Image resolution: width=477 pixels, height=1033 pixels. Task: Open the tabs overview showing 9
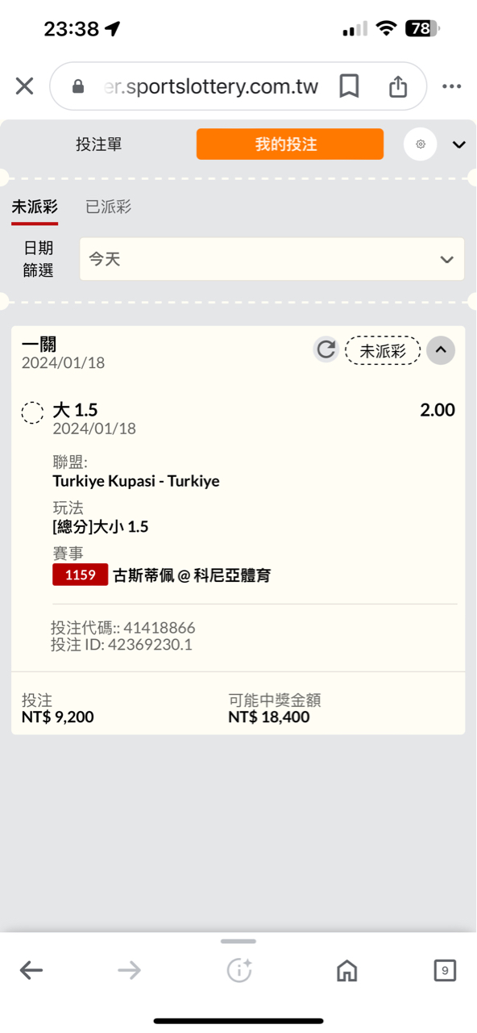pyautogui.click(x=445, y=970)
